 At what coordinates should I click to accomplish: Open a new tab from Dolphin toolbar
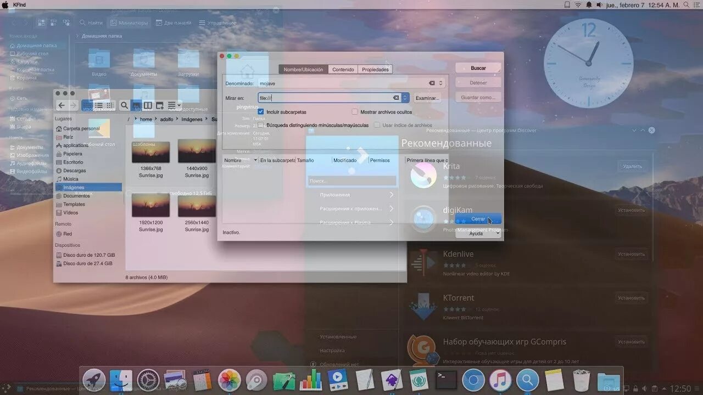160,105
